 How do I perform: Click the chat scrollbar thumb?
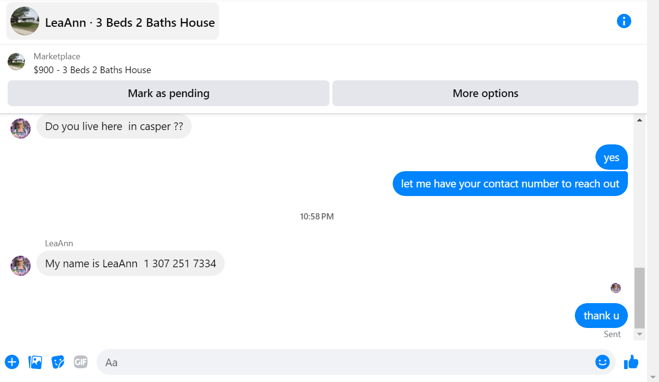(639, 297)
